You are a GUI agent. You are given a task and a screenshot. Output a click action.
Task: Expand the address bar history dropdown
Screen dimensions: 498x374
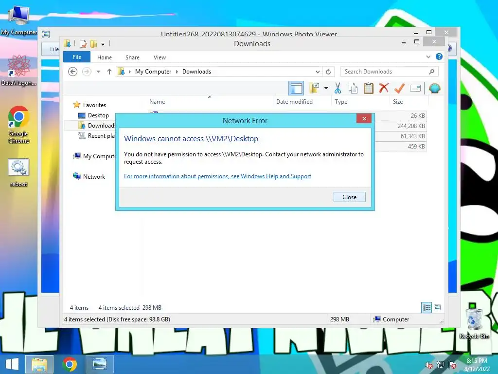318,72
